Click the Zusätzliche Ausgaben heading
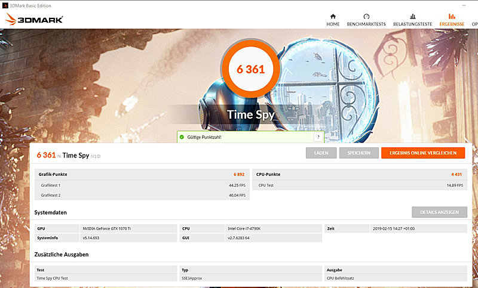 [x=62, y=255]
